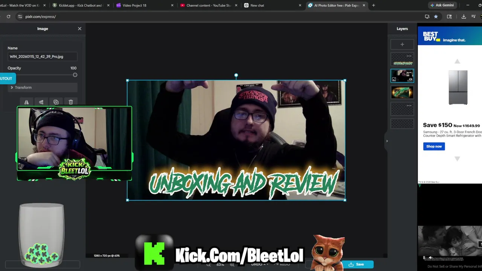Screen dimensions: 482x271
Task: Toggle visibility eye of webcam layer
Action: click(x=410, y=79)
